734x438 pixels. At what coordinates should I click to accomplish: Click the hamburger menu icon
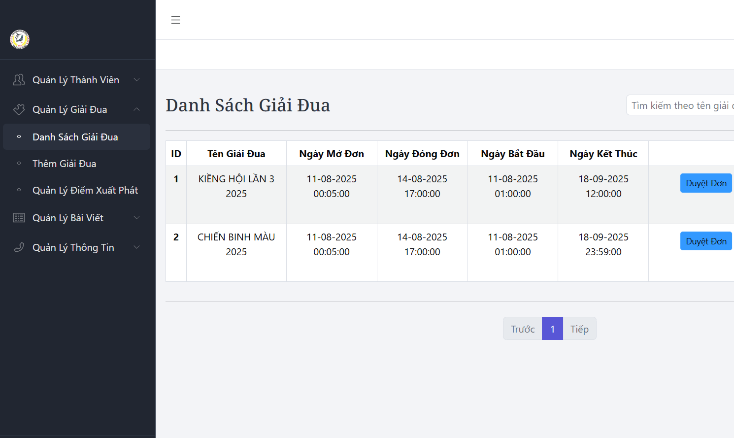(175, 20)
